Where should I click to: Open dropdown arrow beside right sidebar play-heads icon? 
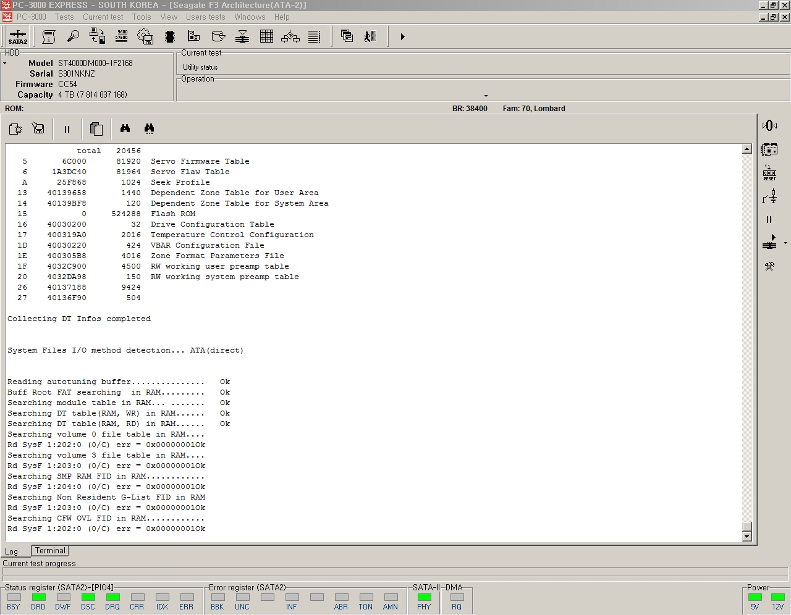coord(785,243)
